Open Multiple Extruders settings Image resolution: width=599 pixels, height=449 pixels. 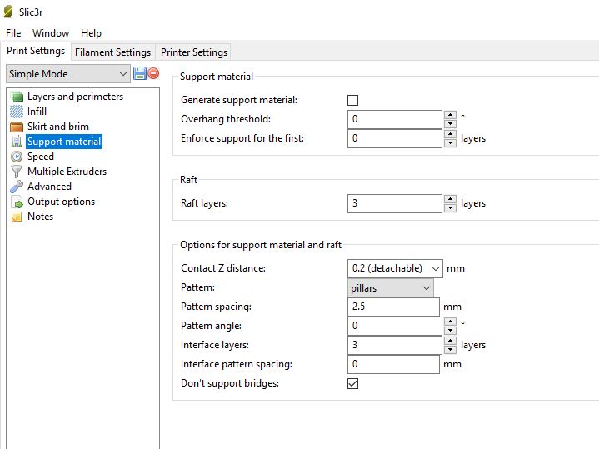pyautogui.click(x=67, y=172)
